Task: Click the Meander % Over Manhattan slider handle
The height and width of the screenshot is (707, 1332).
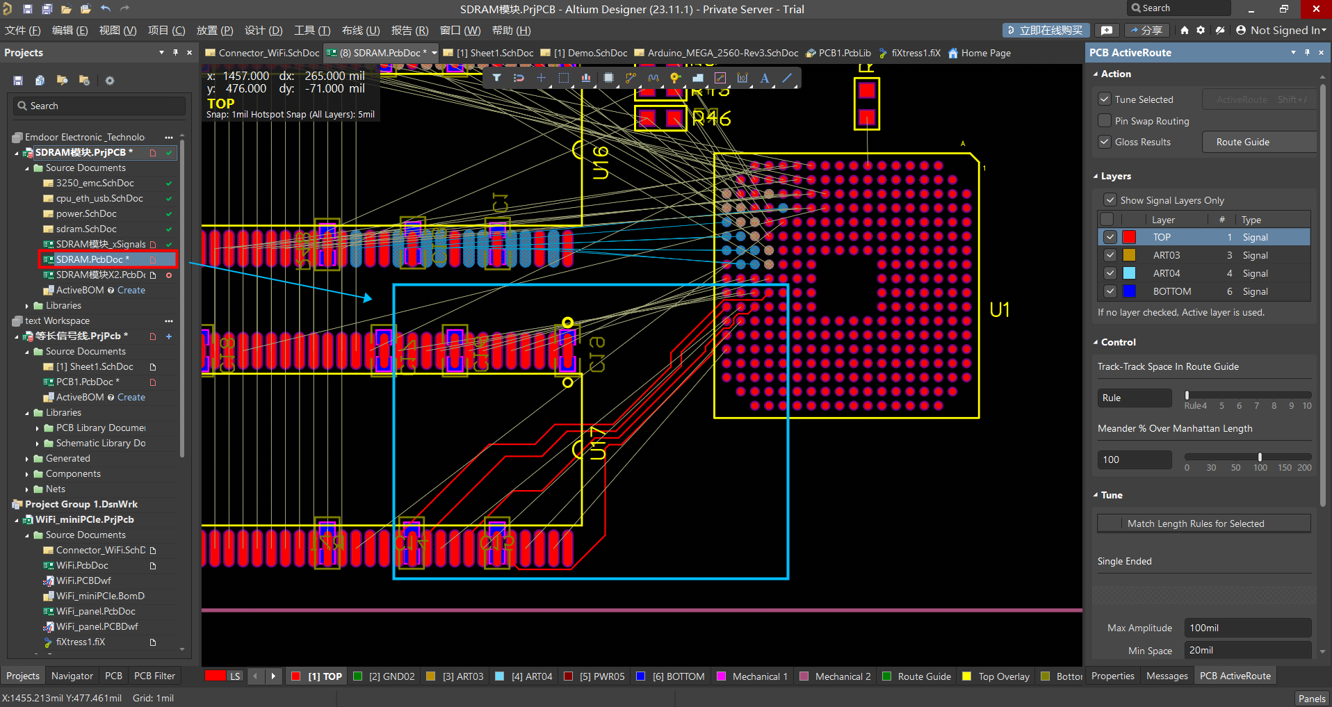Action: (x=1260, y=457)
